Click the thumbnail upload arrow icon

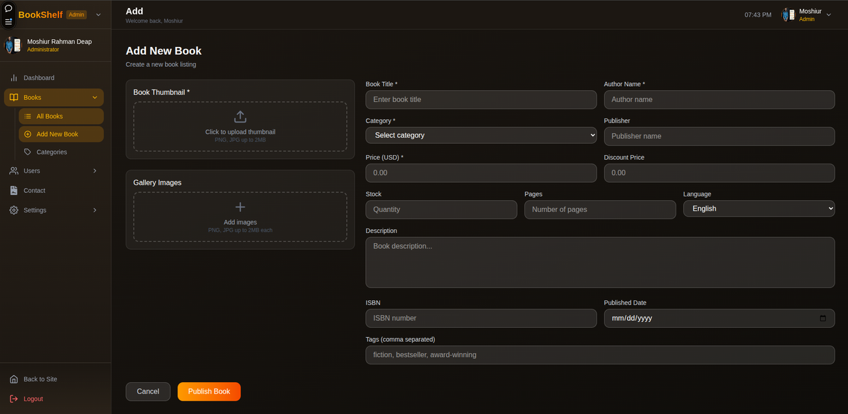pyautogui.click(x=240, y=117)
